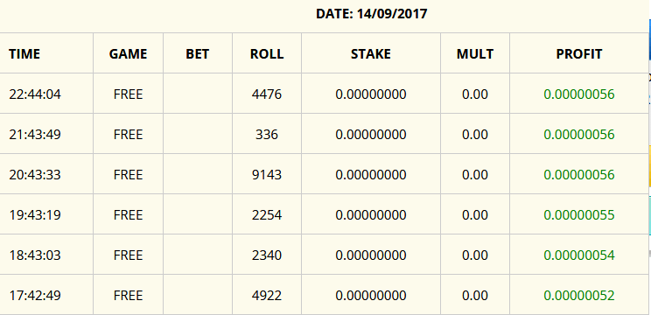Click the DATE: 14/09/2017 heading
Viewport: 651px width, 315px height.
click(371, 14)
